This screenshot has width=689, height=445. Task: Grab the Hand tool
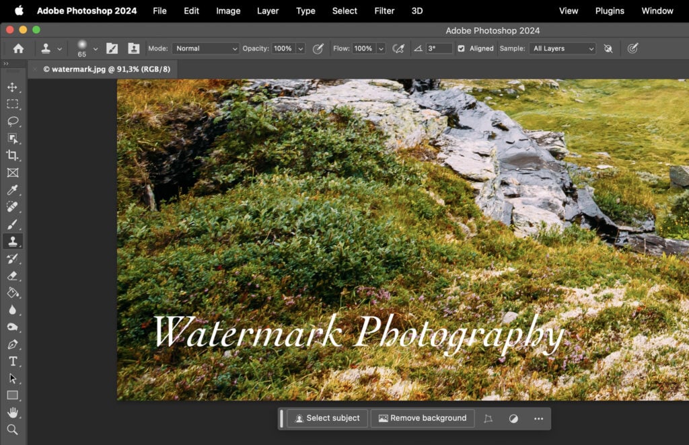(x=13, y=412)
